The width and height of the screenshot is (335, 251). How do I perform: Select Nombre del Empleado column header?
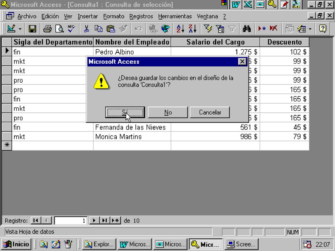pyautogui.click(x=132, y=42)
